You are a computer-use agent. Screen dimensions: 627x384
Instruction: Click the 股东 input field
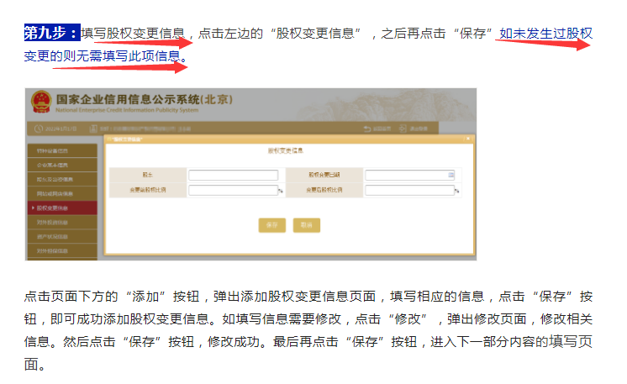233,175
